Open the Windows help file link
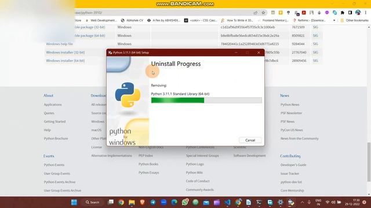The height and width of the screenshot is (208, 371). point(59,44)
